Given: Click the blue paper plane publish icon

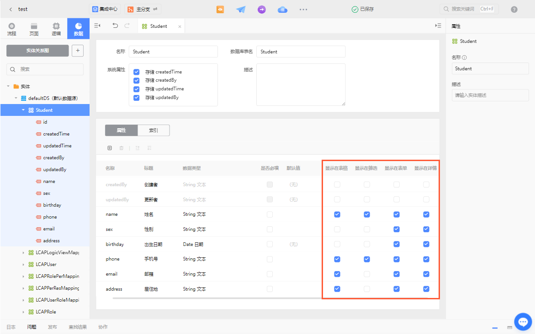Looking at the screenshot, I should coord(241,10).
